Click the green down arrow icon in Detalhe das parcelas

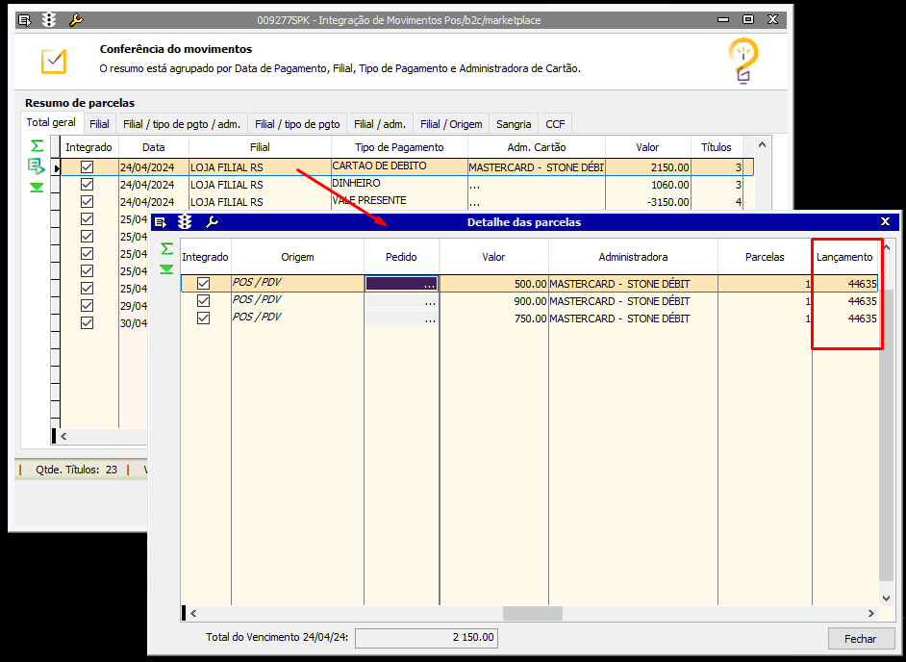point(167,269)
